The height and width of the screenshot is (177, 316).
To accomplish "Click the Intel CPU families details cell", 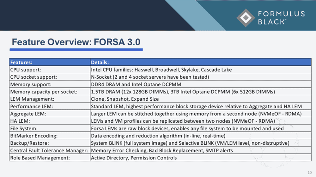I will pos(161,70).
